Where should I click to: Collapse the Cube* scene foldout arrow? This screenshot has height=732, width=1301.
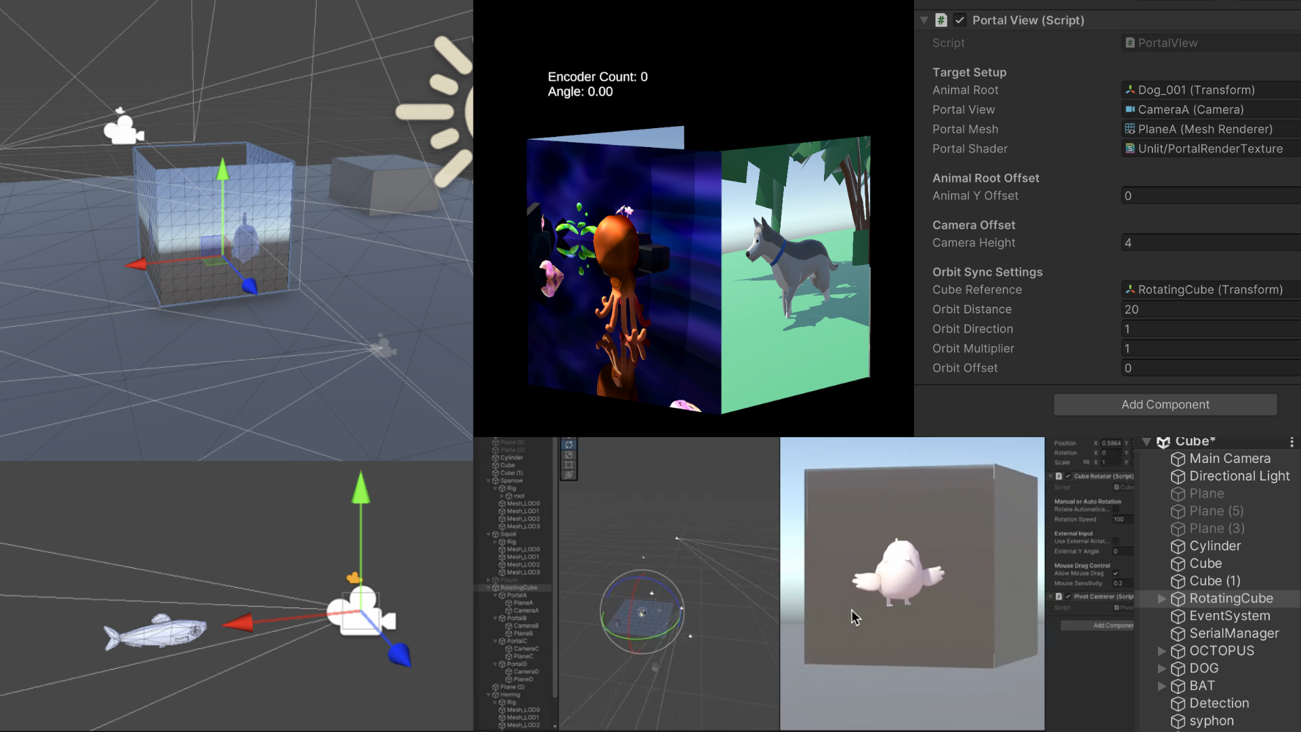(x=1147, y=442)
